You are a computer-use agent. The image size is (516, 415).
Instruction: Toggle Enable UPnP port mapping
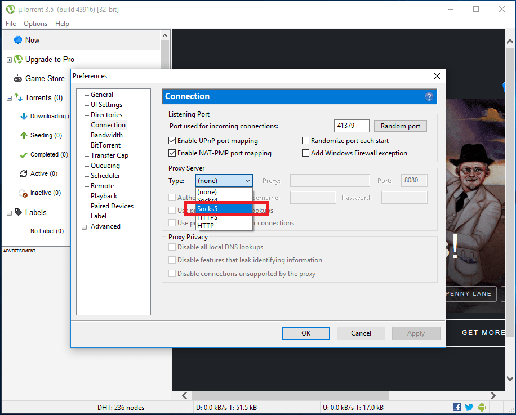click(x=172, y=141)
